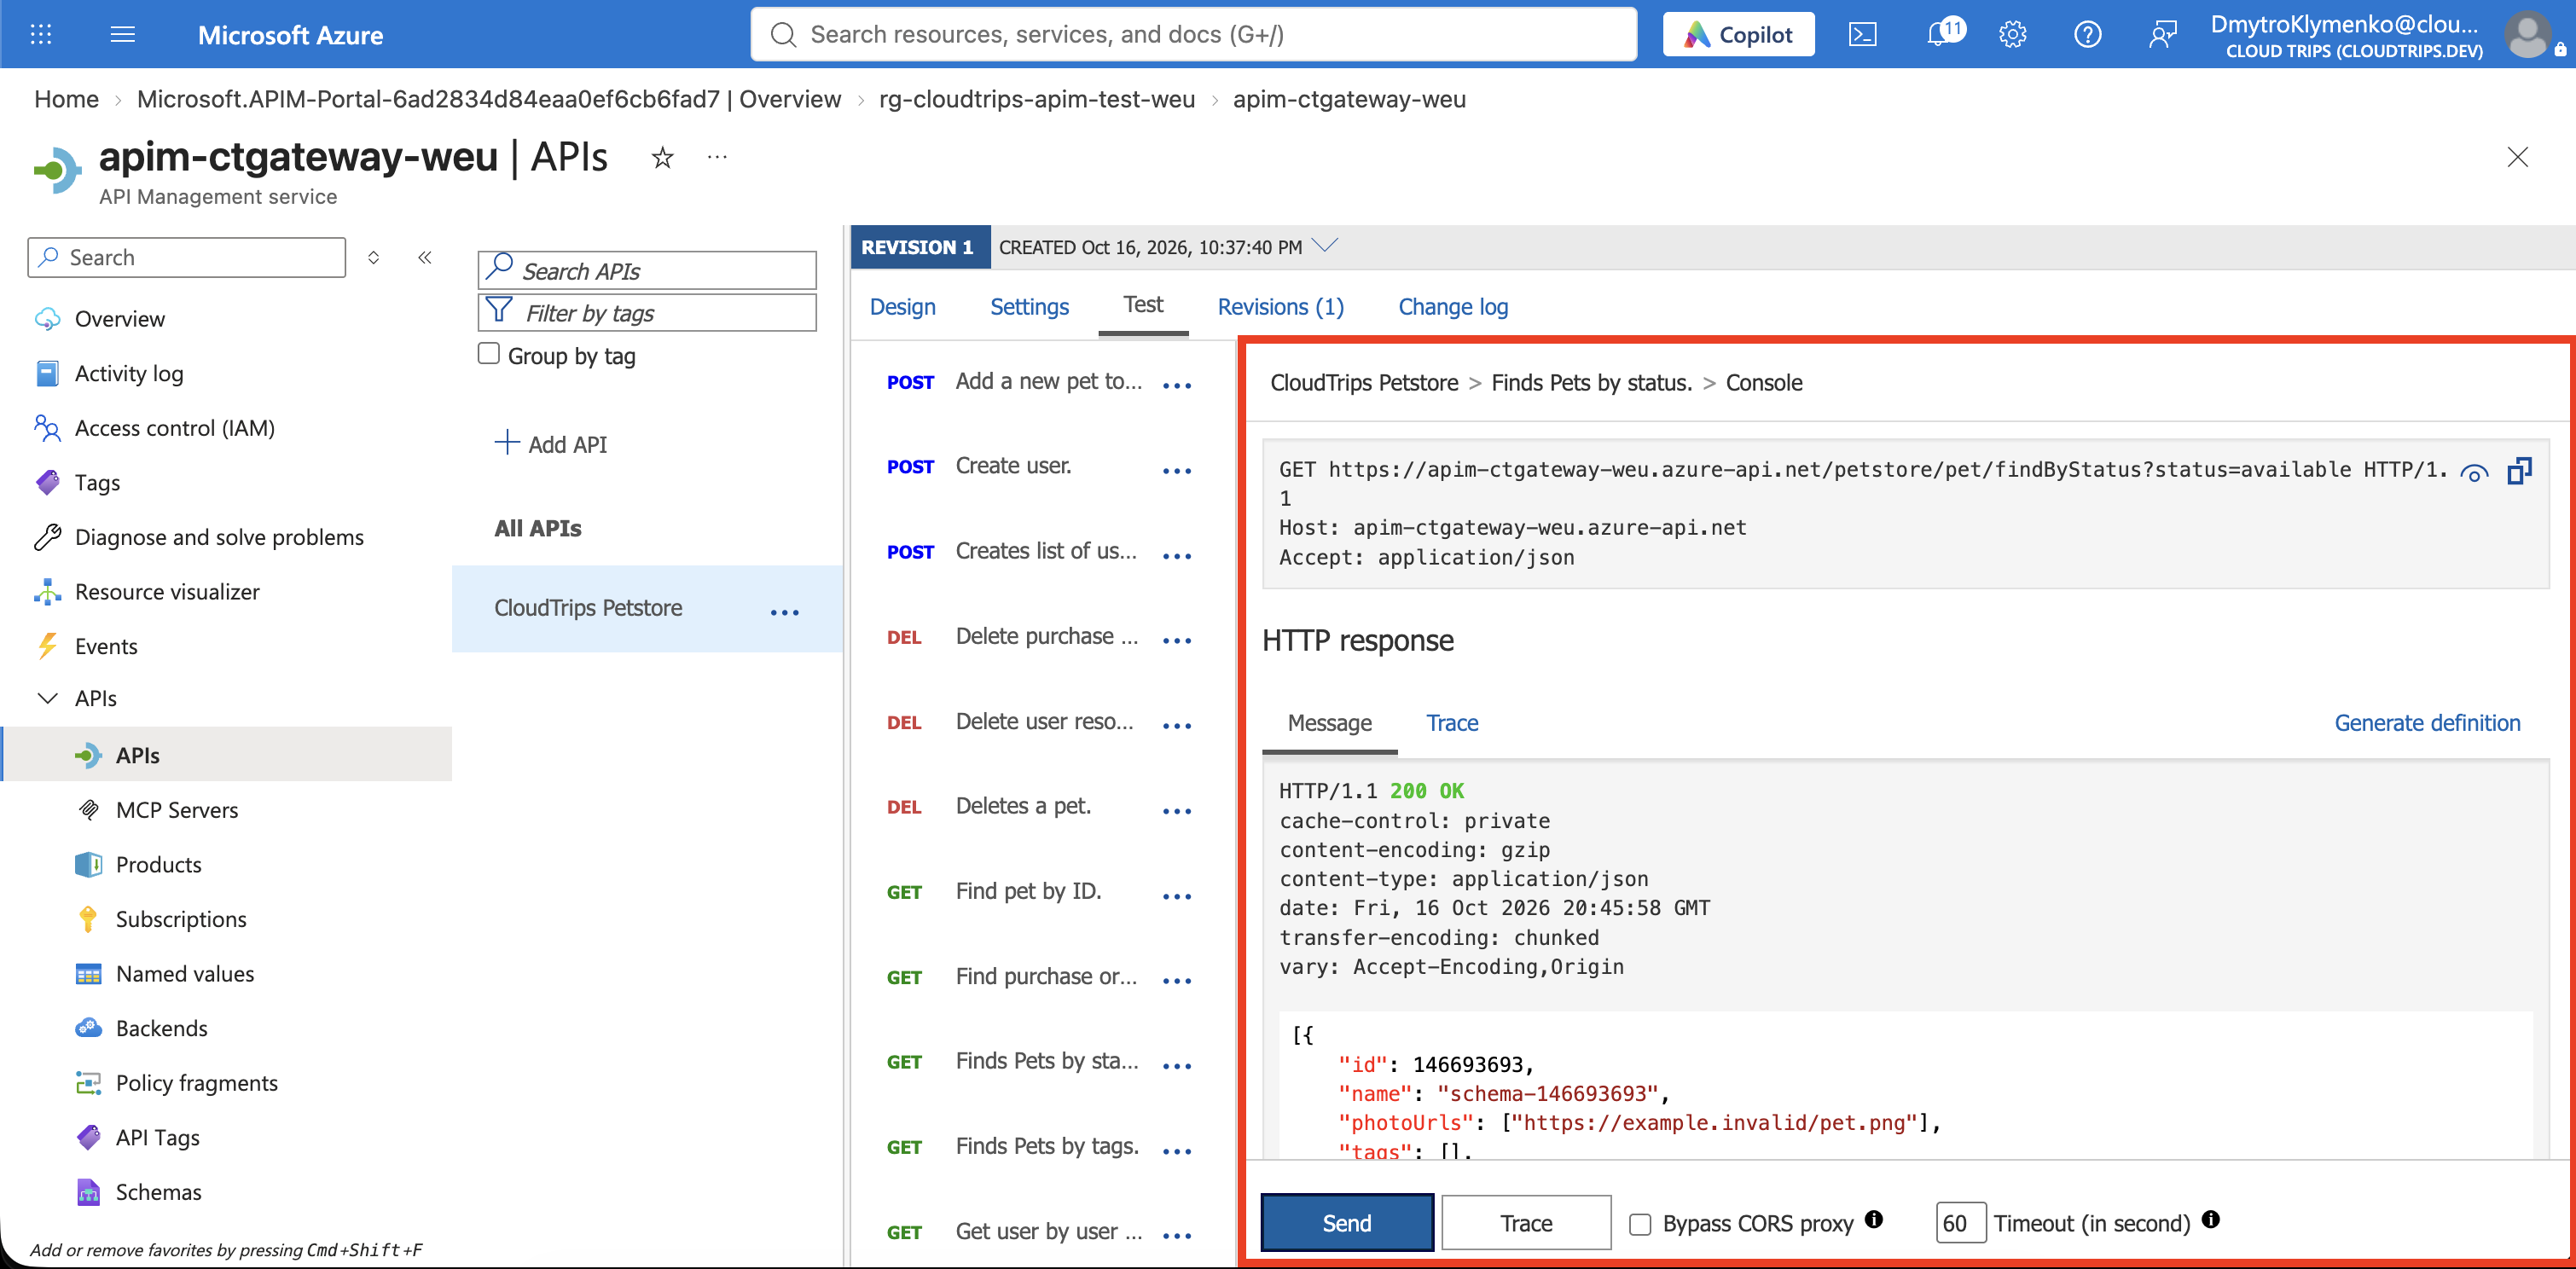
Task: Open Cloud Shell terminal icon
Action: click(1862, 35)
